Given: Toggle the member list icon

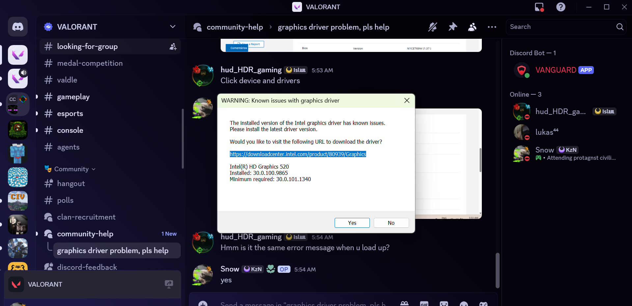Looking at the screenshot, I should [472, 27].
